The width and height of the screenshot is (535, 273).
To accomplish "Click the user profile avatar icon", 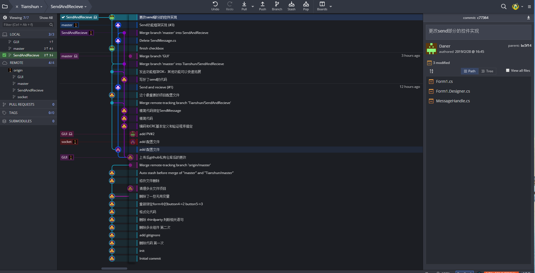I will 516,6.
